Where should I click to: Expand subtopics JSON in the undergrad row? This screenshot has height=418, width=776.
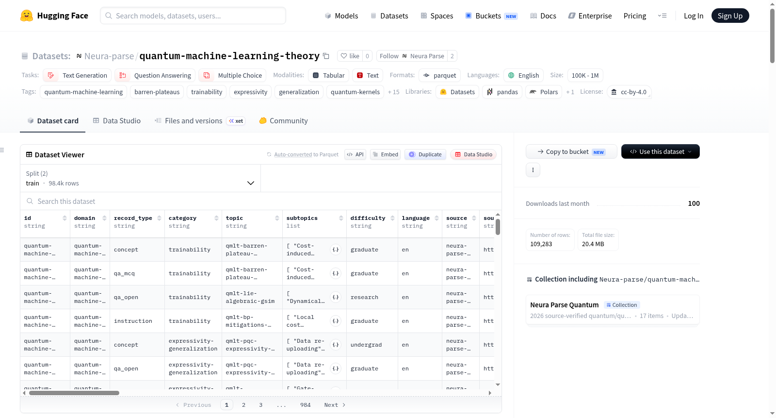(336, 345)
